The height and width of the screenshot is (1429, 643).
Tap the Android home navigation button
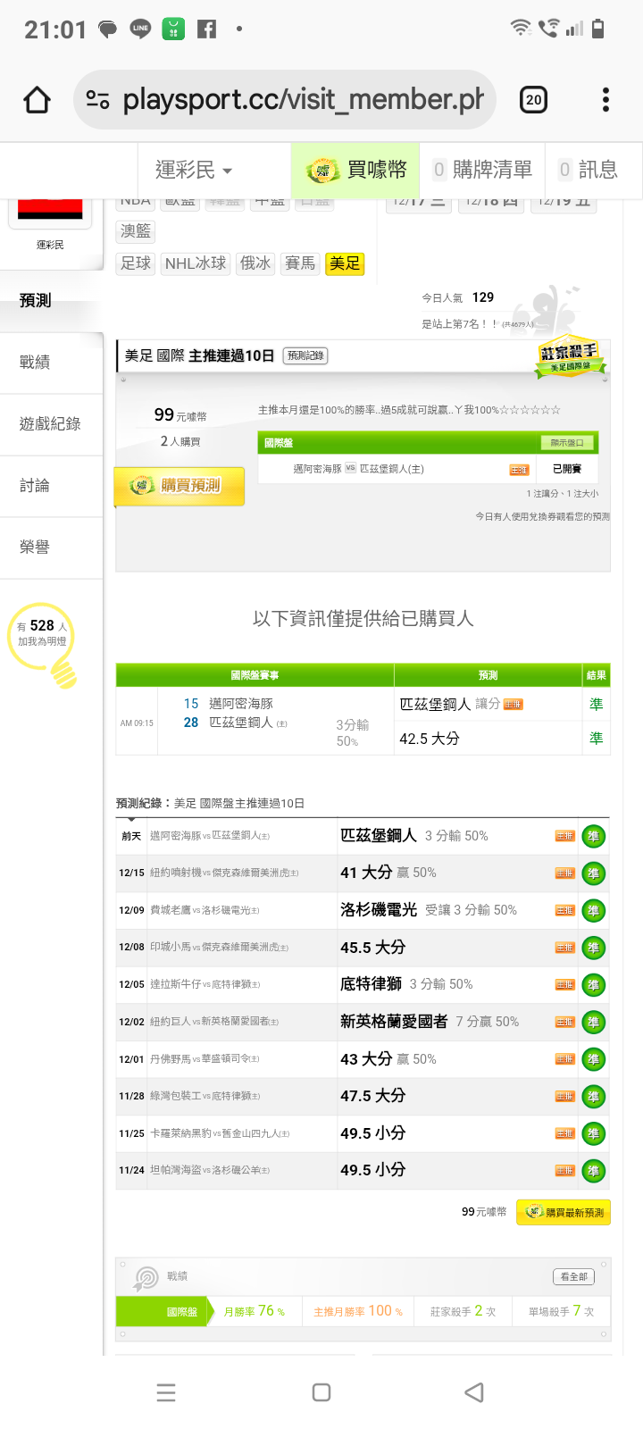(x=321, y=1392)
